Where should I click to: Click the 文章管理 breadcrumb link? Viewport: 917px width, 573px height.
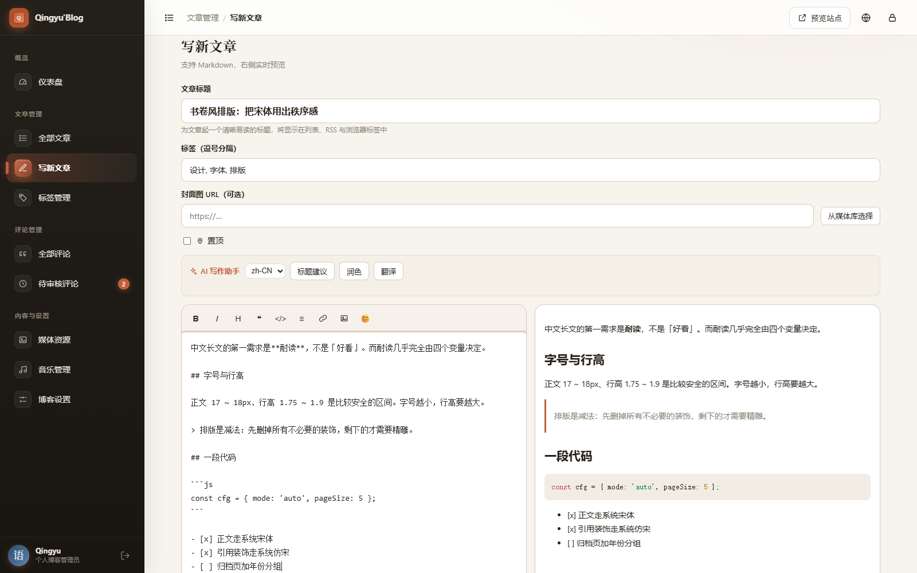point(203,18)
